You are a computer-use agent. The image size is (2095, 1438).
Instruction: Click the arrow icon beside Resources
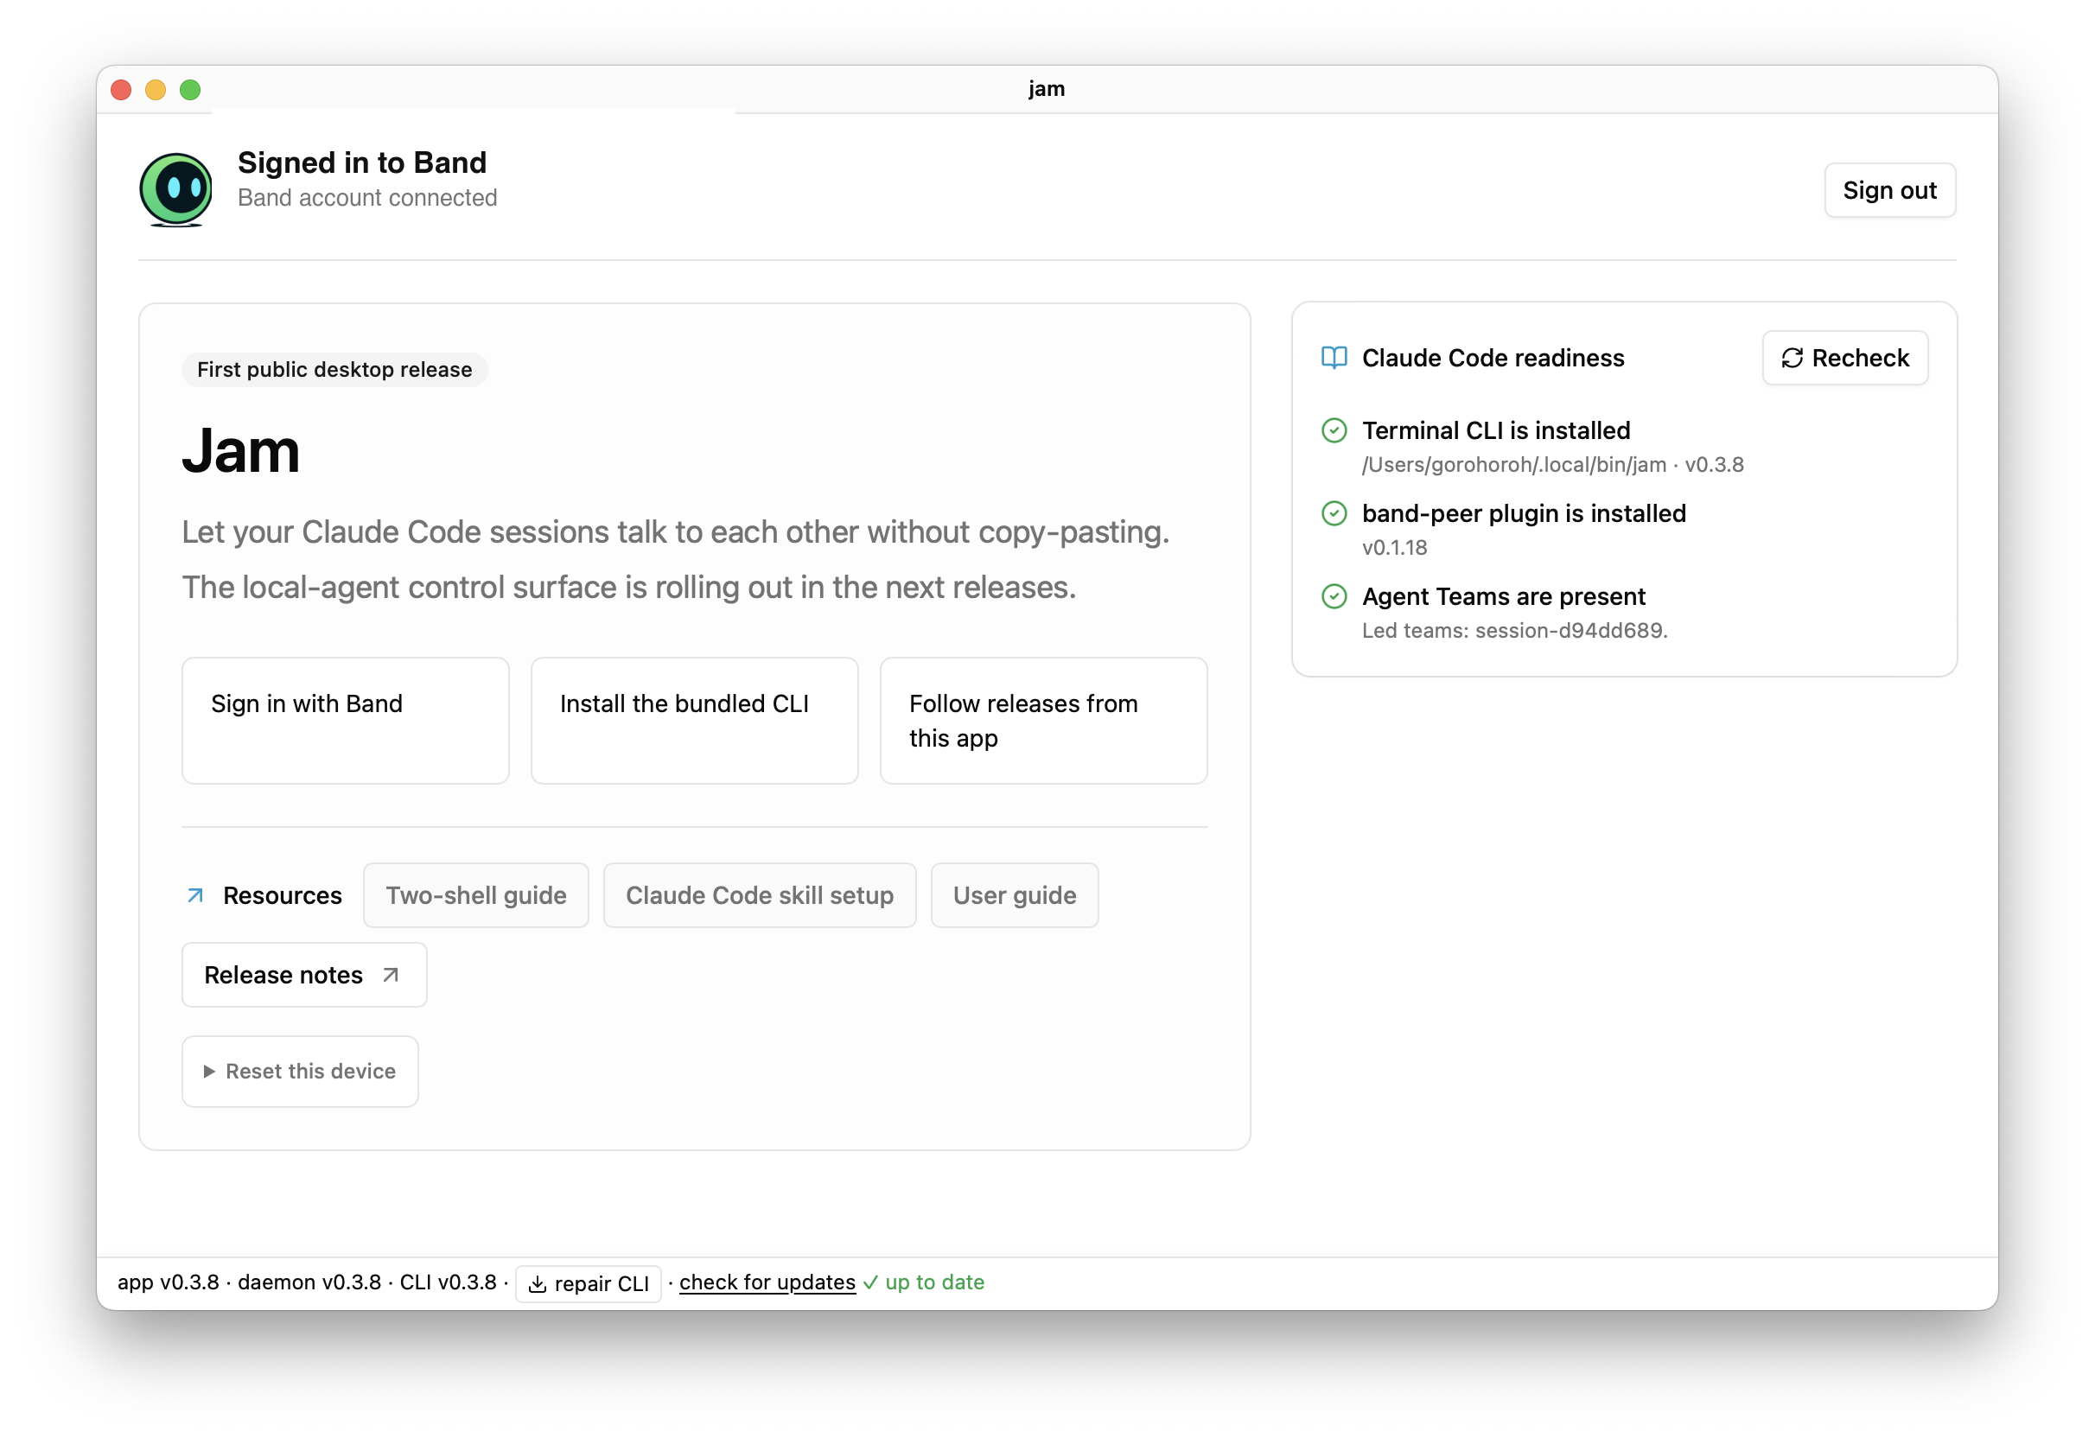point(194,895)
